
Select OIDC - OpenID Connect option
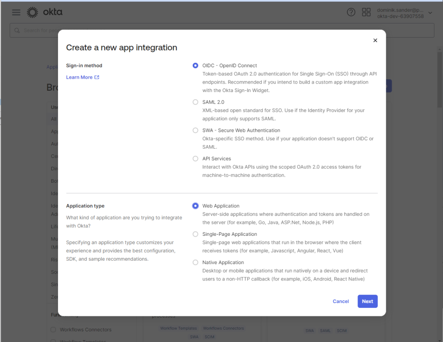[195, 65]
